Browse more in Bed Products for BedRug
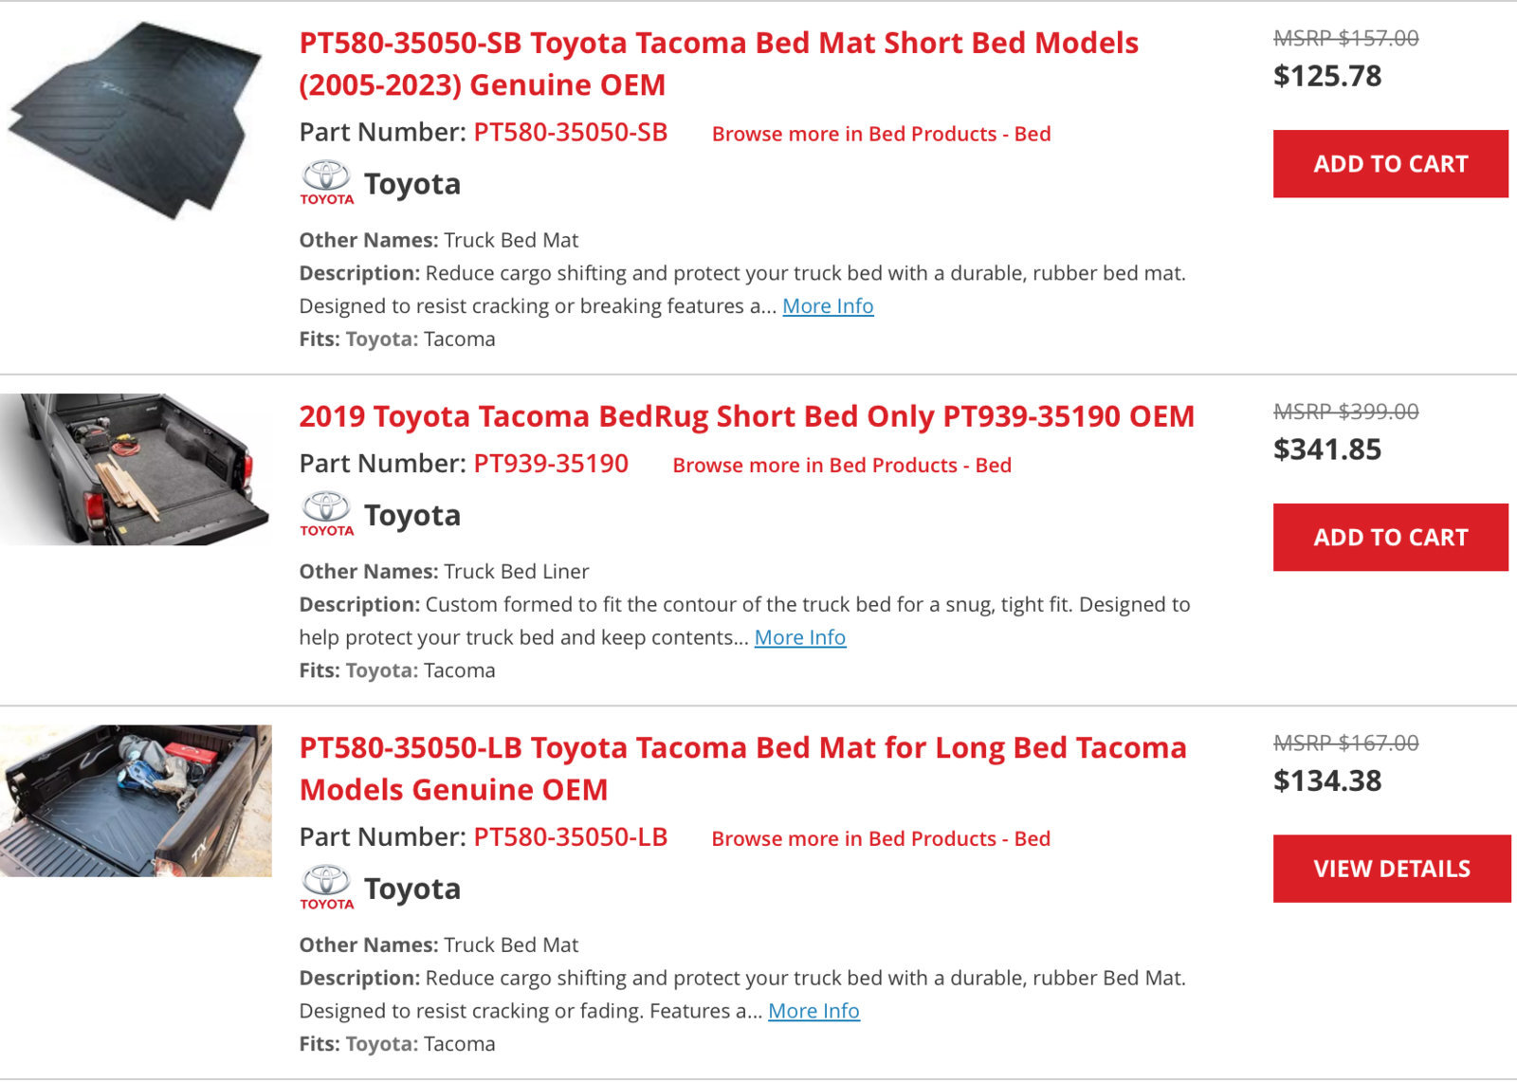1517x1082 pixels. click(842, 466)
